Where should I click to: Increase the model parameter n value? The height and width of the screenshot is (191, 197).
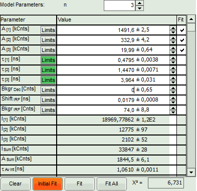tap(140, 3)
